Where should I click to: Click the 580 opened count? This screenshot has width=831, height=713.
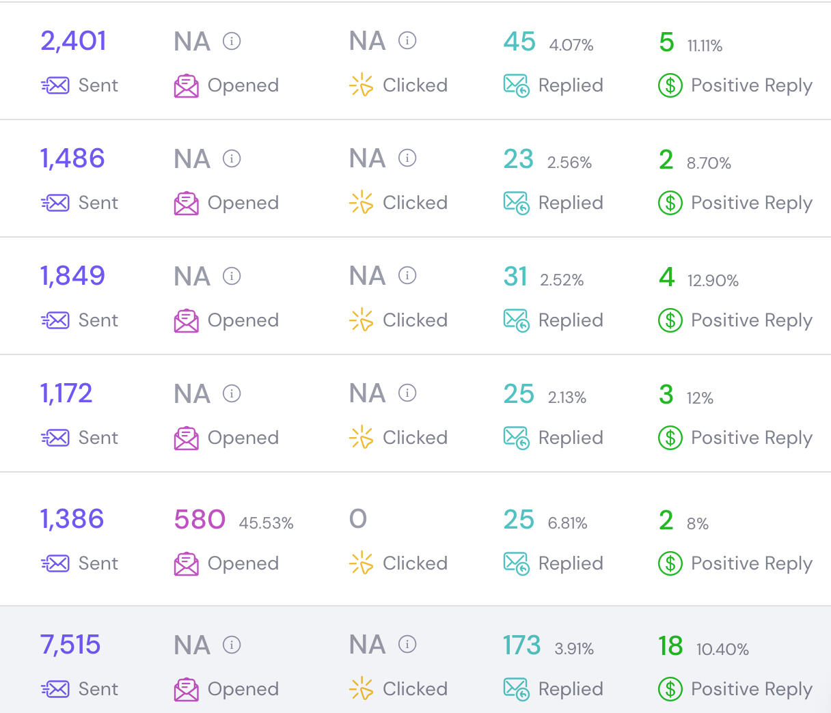point(200,520)
